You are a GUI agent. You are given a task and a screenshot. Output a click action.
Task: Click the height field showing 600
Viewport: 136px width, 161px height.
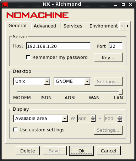[x=111, y=119]
